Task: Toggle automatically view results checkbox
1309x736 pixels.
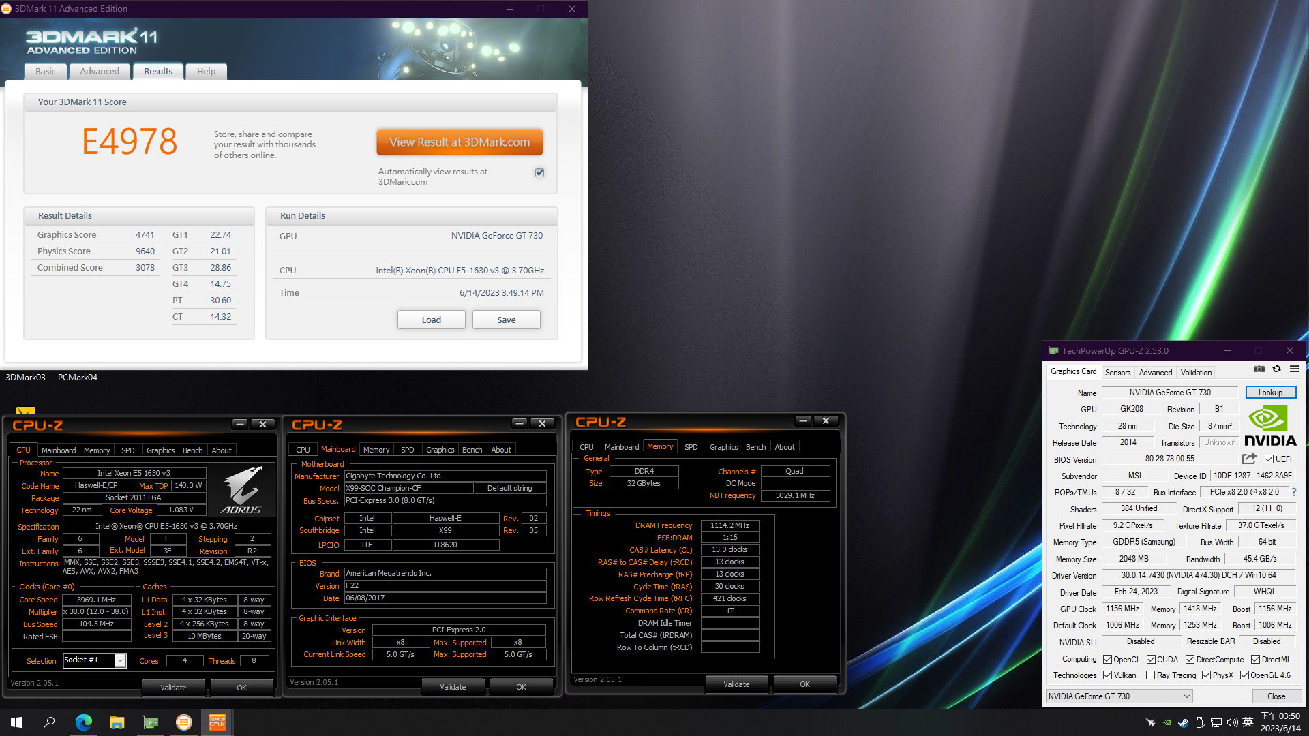Action: [x=539, y=172]
